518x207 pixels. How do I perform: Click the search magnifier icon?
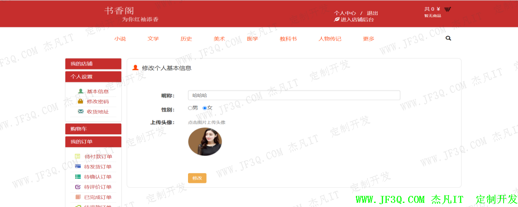click(448, 38)
